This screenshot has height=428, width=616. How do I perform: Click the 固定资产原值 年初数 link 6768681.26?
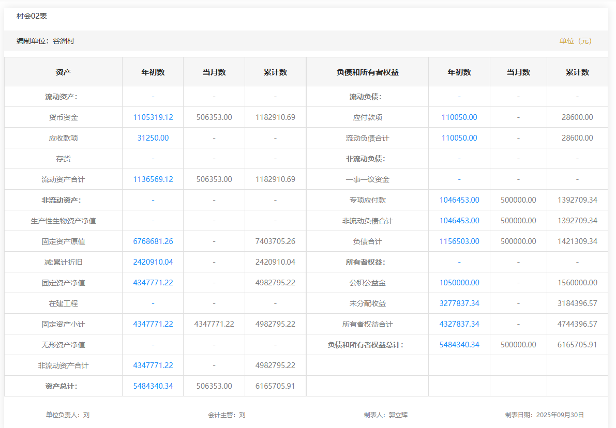(153, 241)
